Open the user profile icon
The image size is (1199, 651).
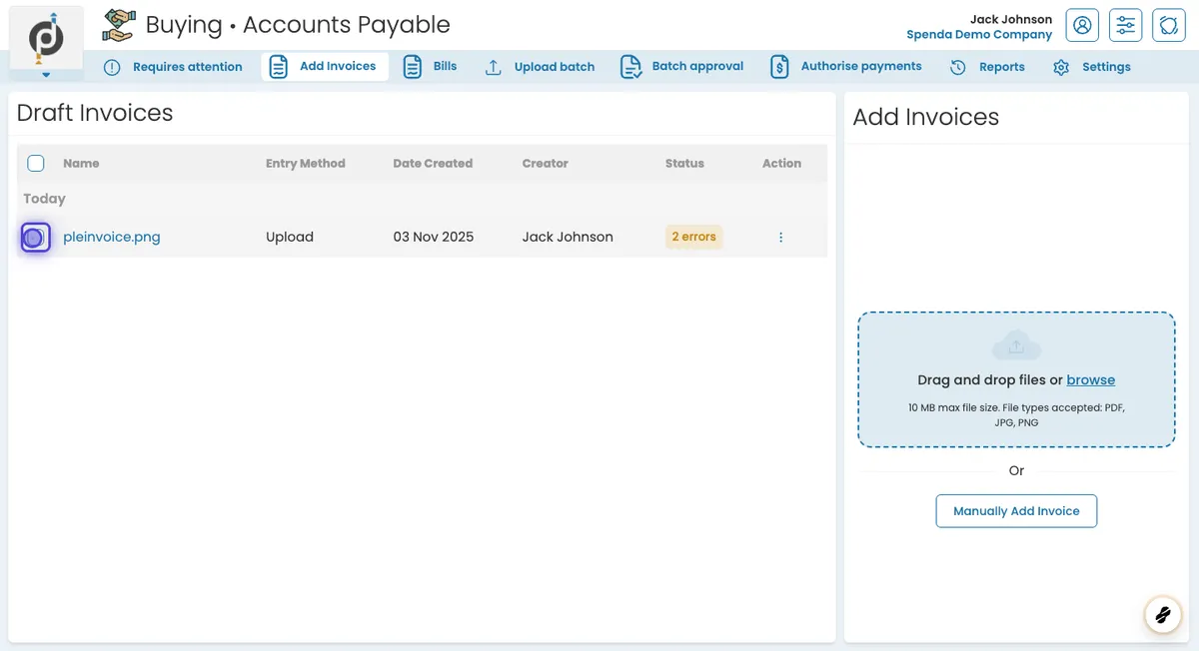(x=1082, y=25)
